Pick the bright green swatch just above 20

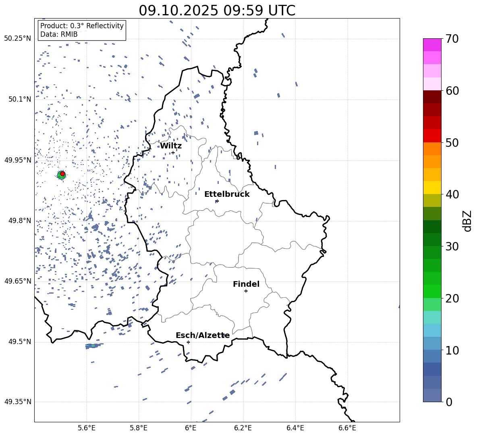point(432,291)
